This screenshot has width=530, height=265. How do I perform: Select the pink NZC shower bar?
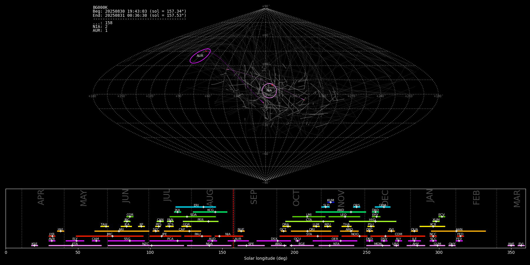coord(146,246)
